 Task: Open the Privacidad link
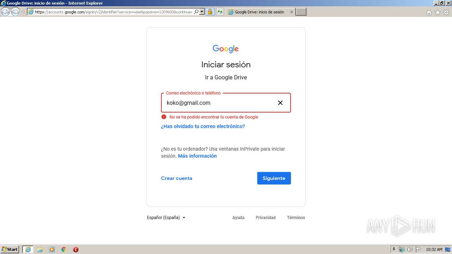pyautogui.click(x=266, y=218)
